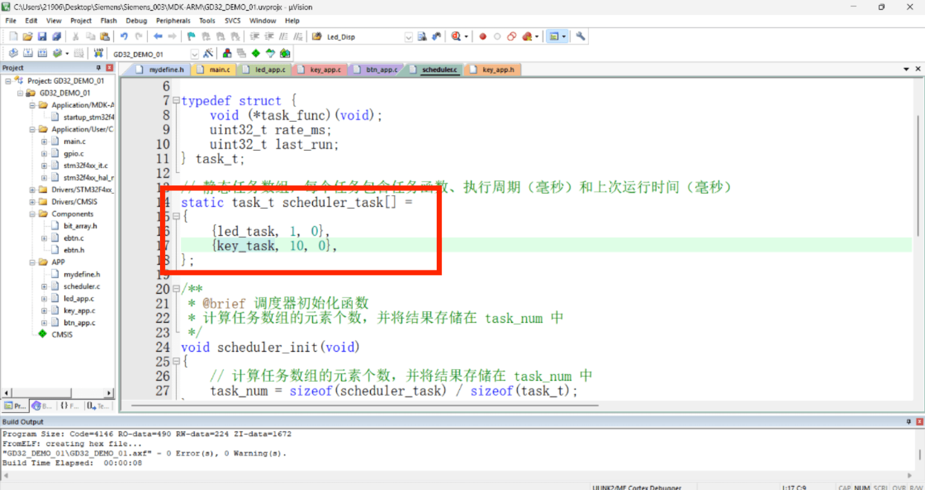Screen dimensions: 925x490
Task: Click Manage Run-Time Environment green diamond icon
Action: [x=256, y=54]
